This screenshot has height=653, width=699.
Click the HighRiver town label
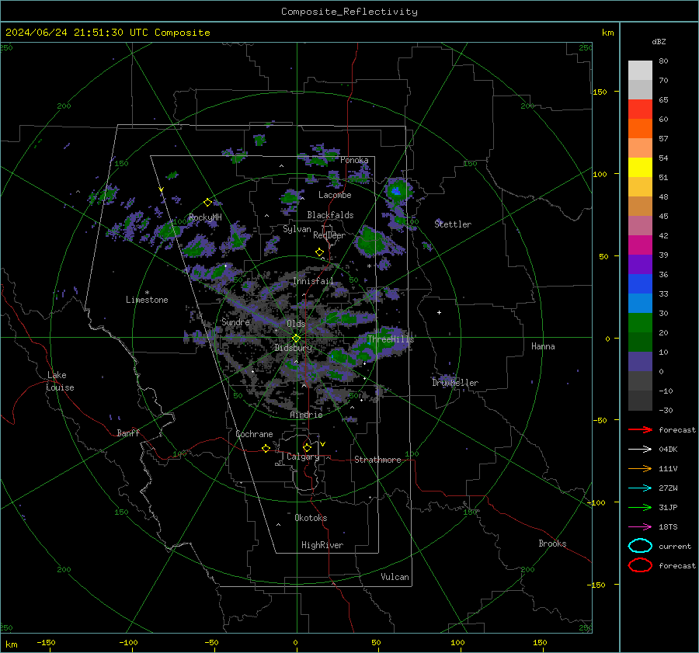[322, 545]
